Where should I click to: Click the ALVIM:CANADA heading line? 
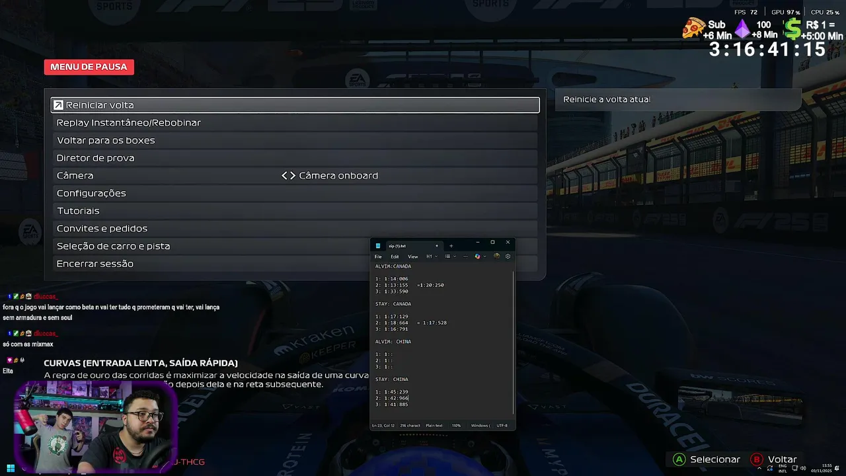coord(393,266)
